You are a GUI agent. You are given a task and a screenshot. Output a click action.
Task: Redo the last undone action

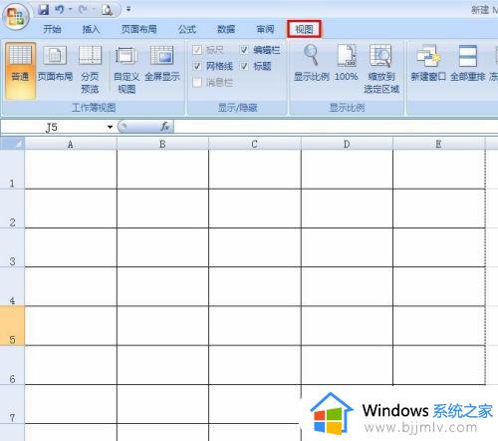(83, 9)
